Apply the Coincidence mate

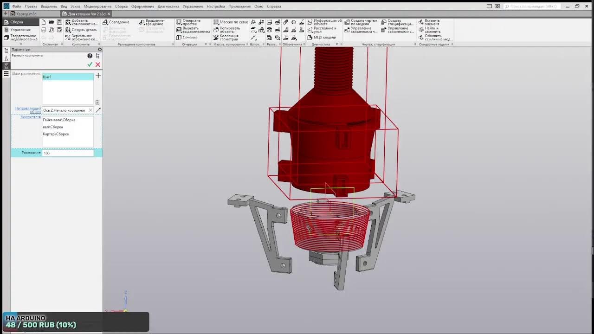[116, 22]
